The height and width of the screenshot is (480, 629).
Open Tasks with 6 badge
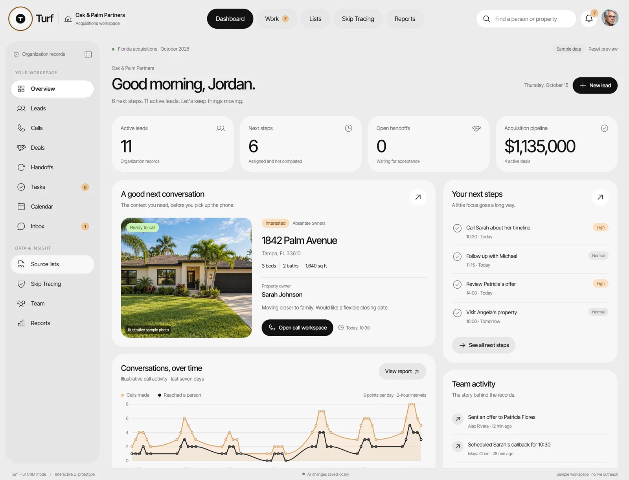52,187
